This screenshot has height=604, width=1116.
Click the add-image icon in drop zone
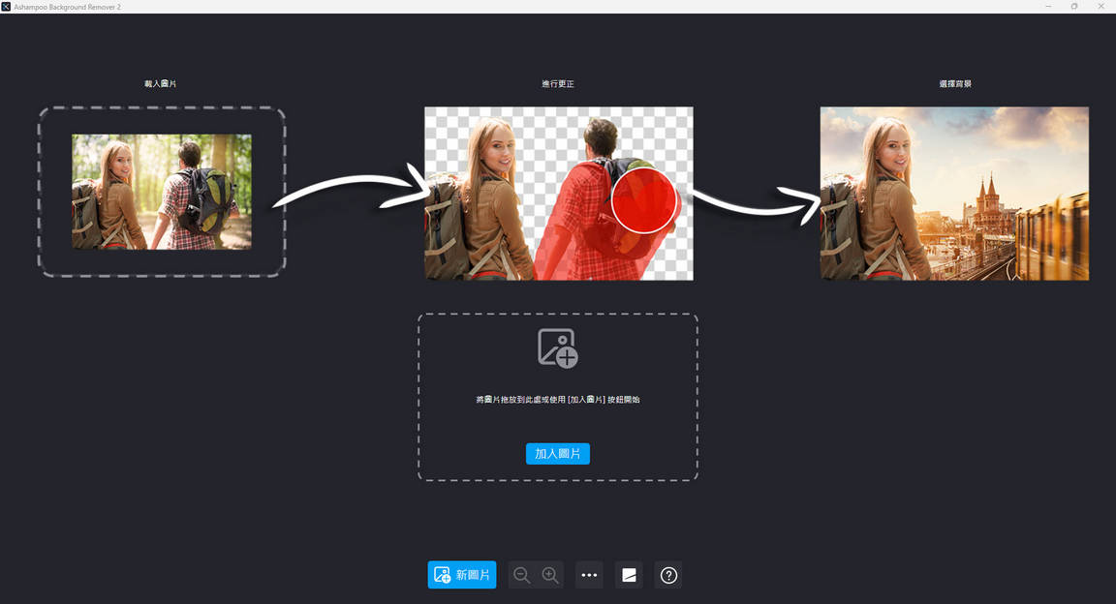(557, 348)
